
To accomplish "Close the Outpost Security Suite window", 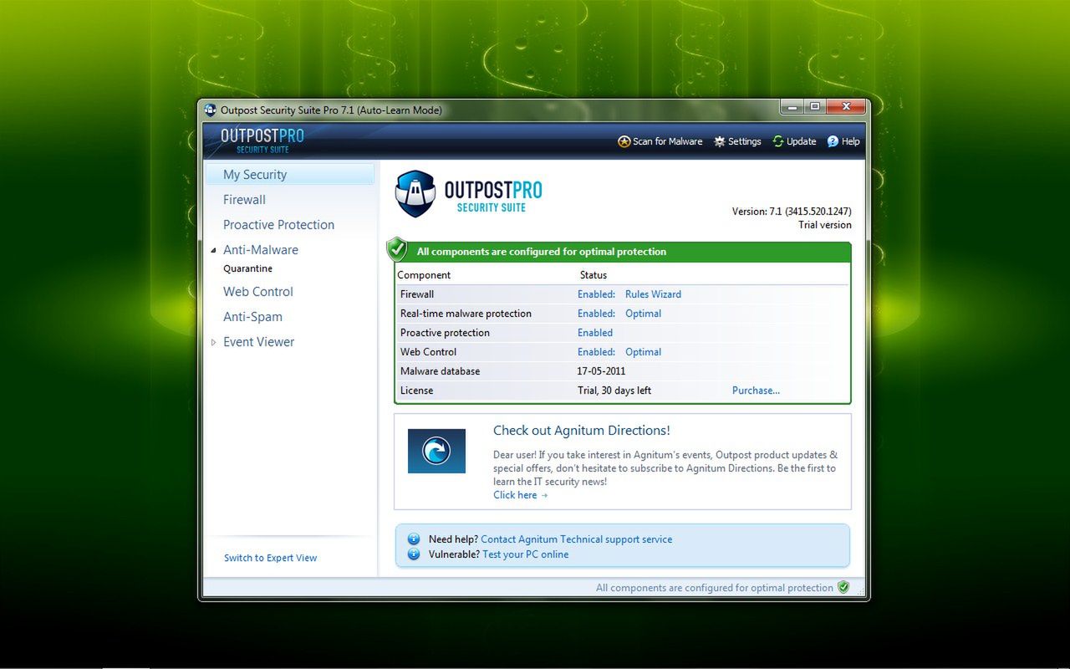I will [846, 107].
